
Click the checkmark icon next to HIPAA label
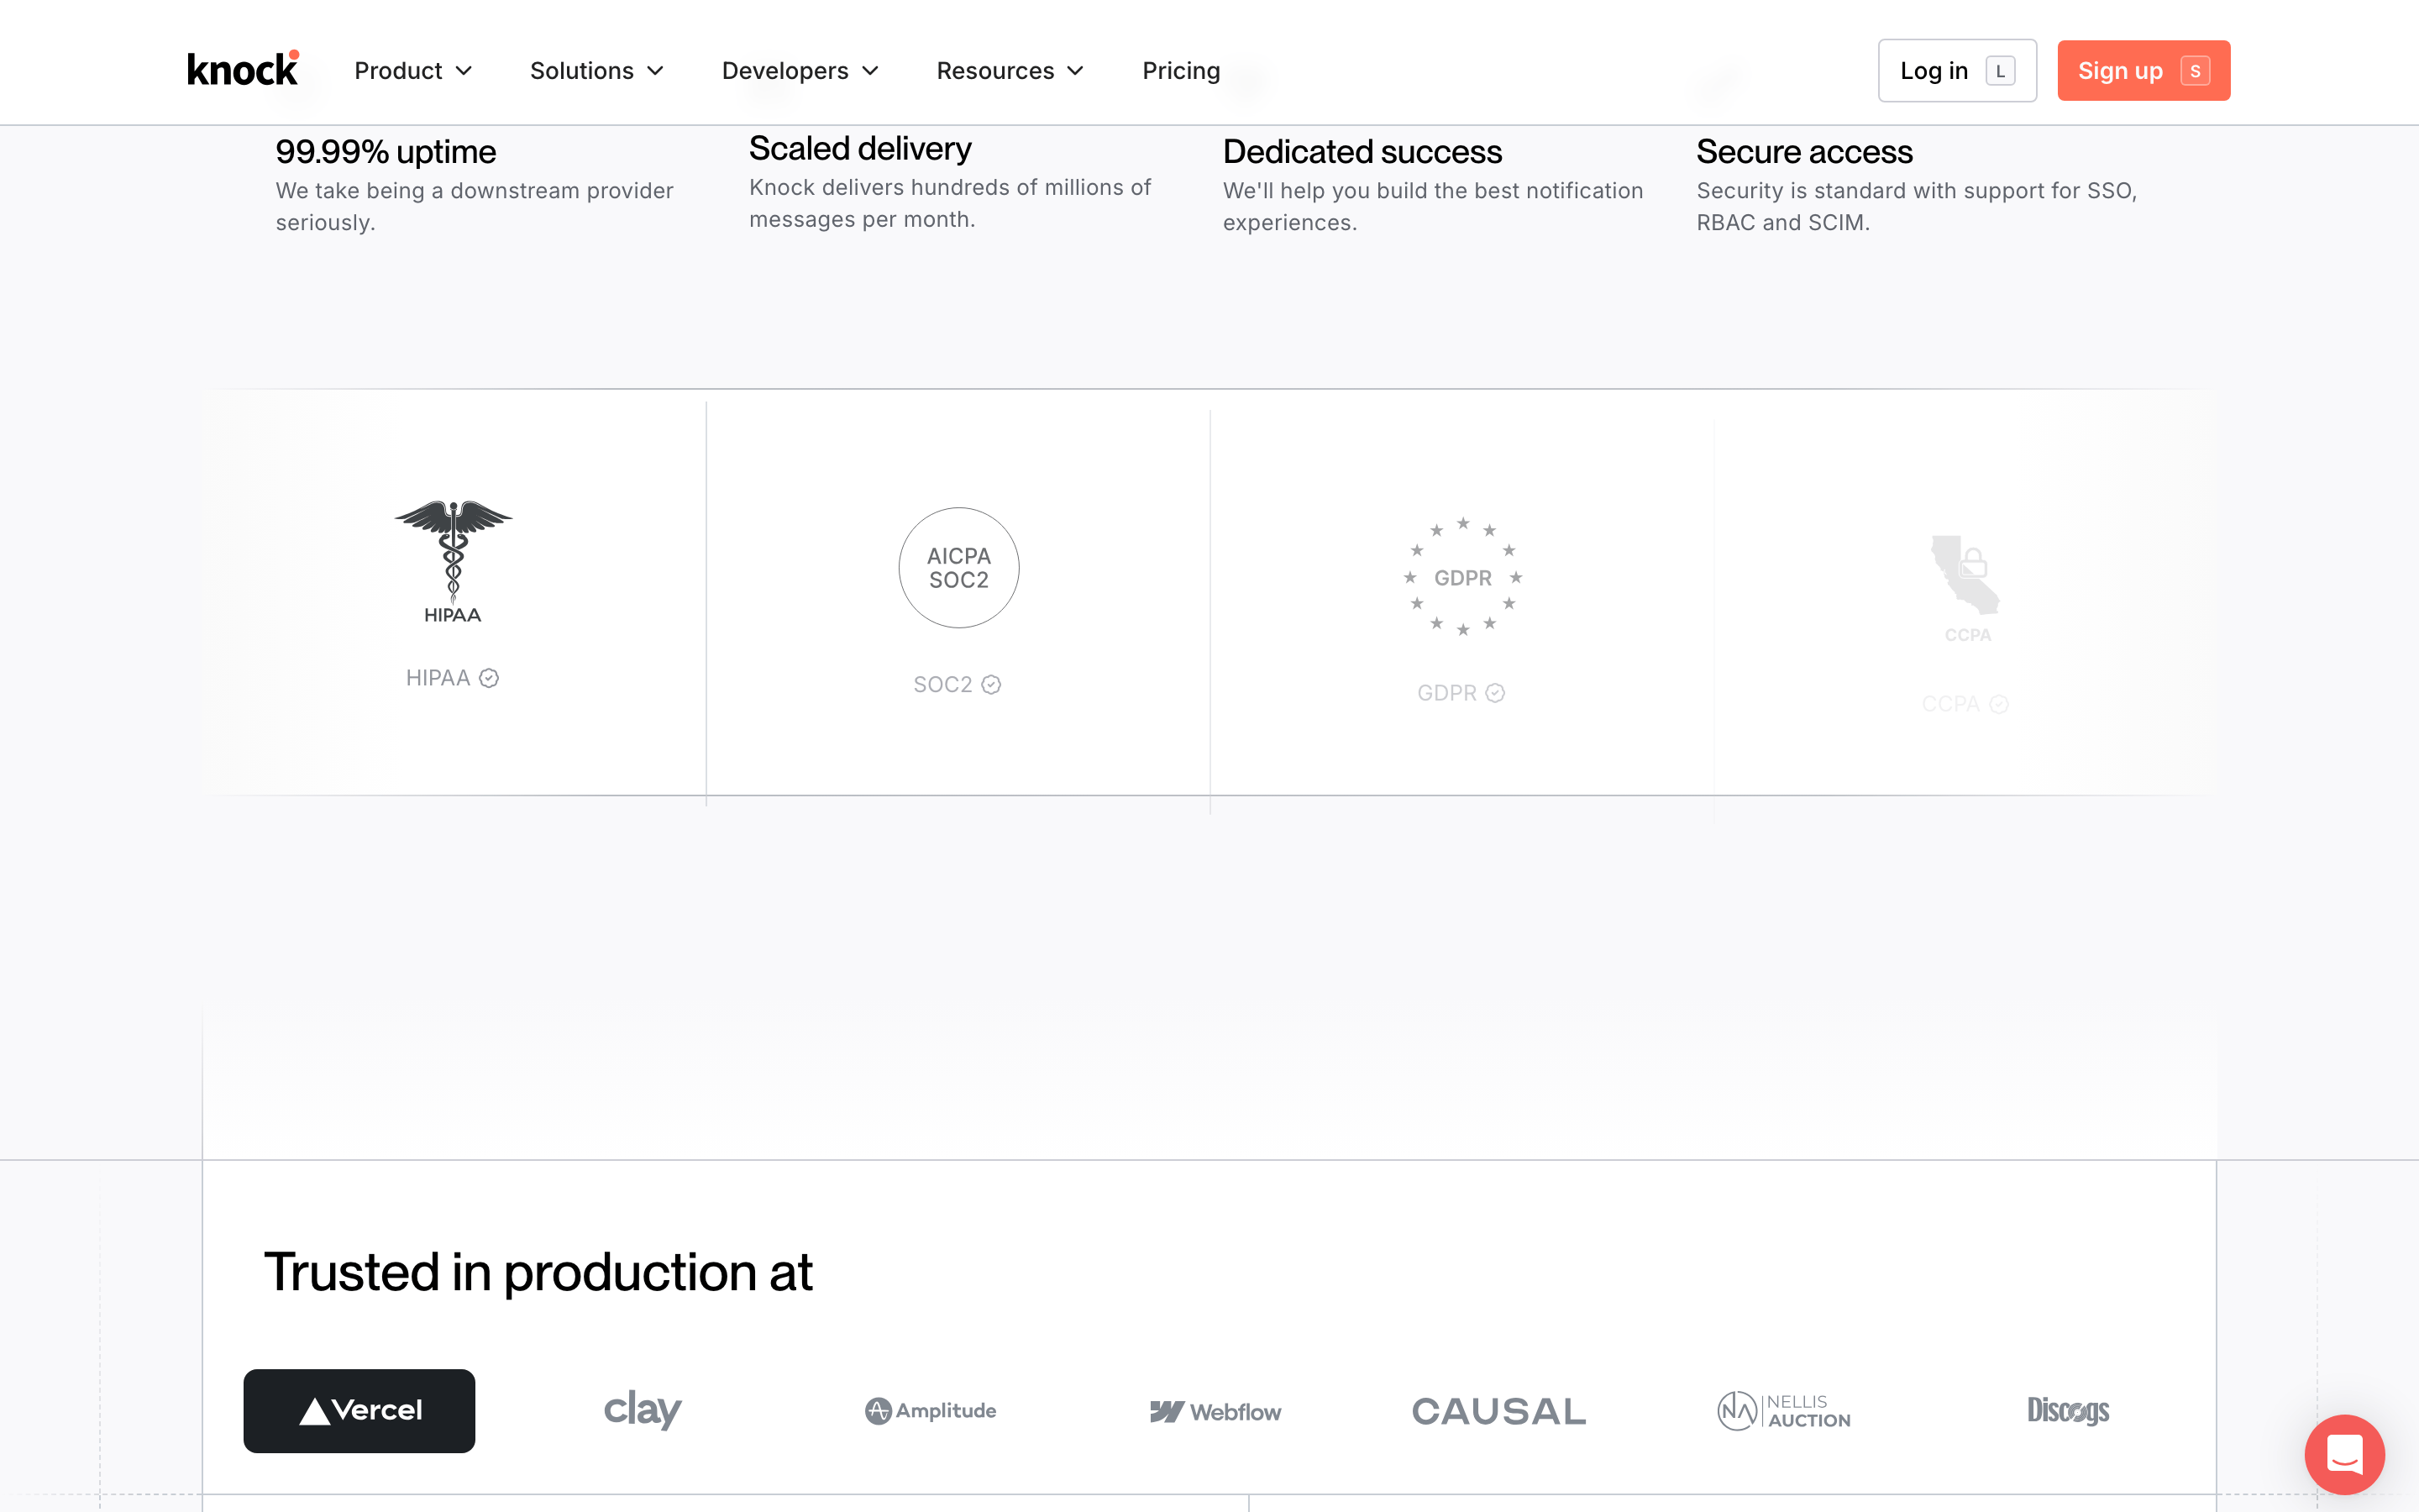(489, 678)
